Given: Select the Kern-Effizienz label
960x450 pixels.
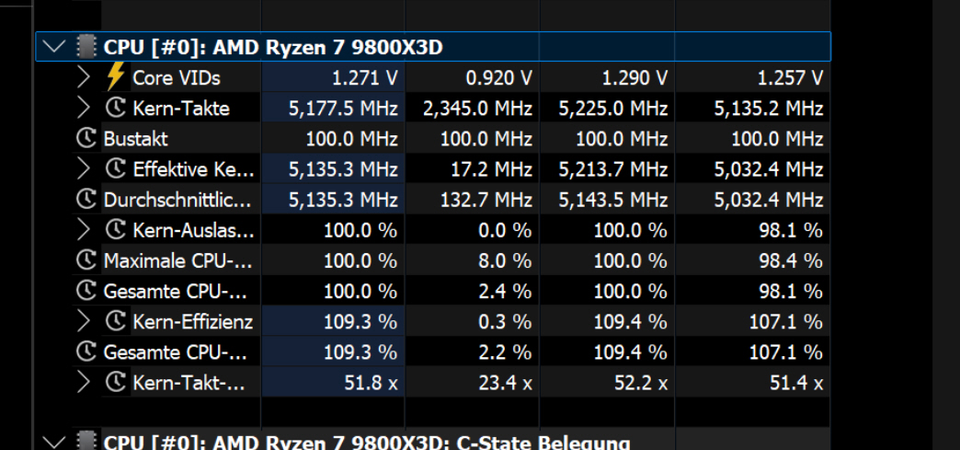Looking at the screenshot, I should click(193, 322).
